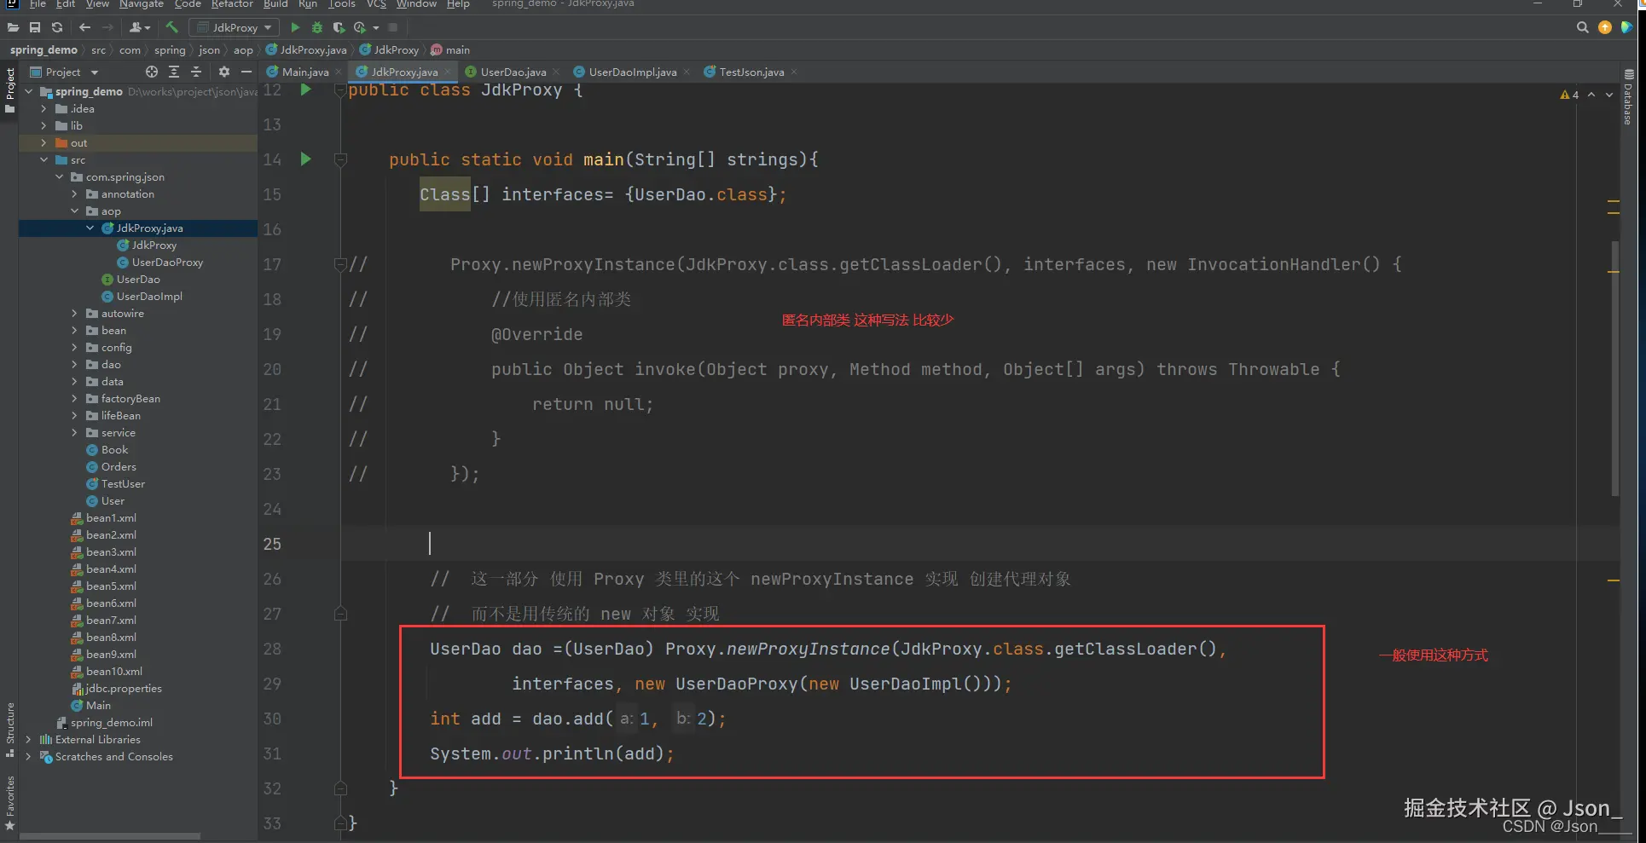Select Scratches and Consoles node
1646x843 pixels.
click(113, 756)
